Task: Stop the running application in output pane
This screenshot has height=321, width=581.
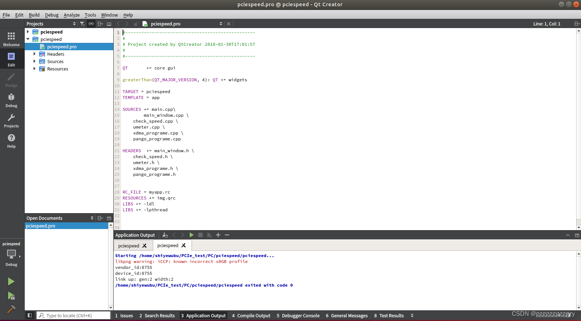Action: click(x=200, y=235)
